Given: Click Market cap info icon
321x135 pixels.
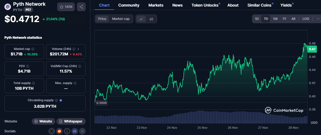Looking at the screenshot, I should 33,49.
